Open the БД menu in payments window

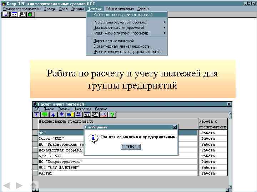[37, 109]
